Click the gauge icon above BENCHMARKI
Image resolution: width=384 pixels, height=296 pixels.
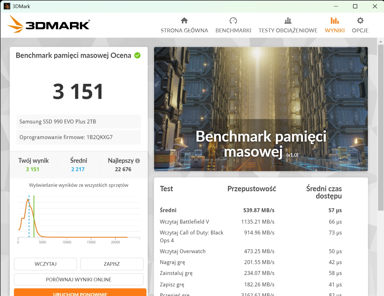(233, 20)
